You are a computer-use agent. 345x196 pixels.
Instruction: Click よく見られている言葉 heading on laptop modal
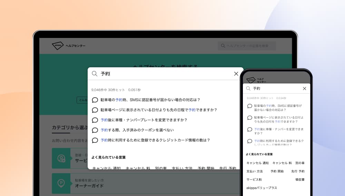108,157
